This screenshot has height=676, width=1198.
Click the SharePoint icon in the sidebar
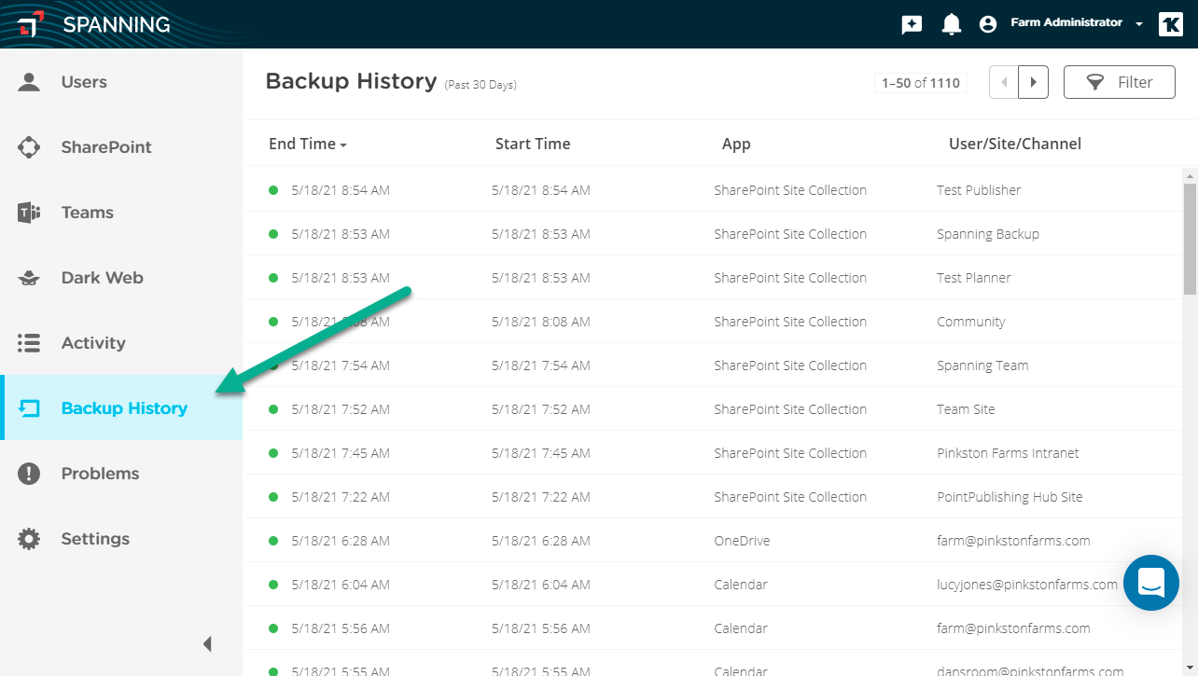click(x=29, y=147)
